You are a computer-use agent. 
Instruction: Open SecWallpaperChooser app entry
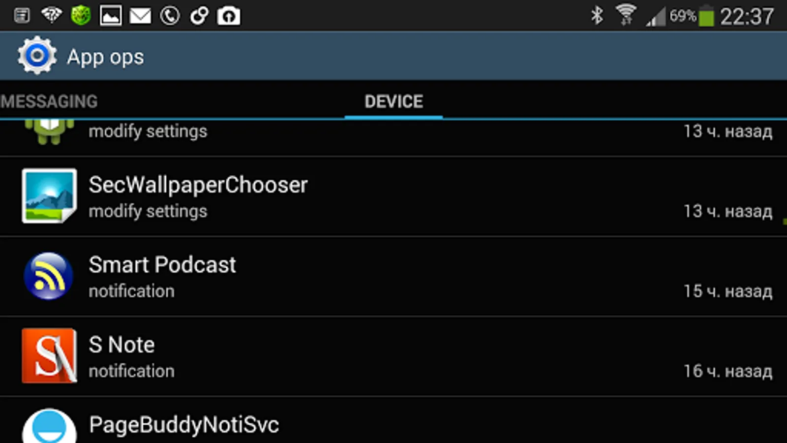(x=393, y=197)
